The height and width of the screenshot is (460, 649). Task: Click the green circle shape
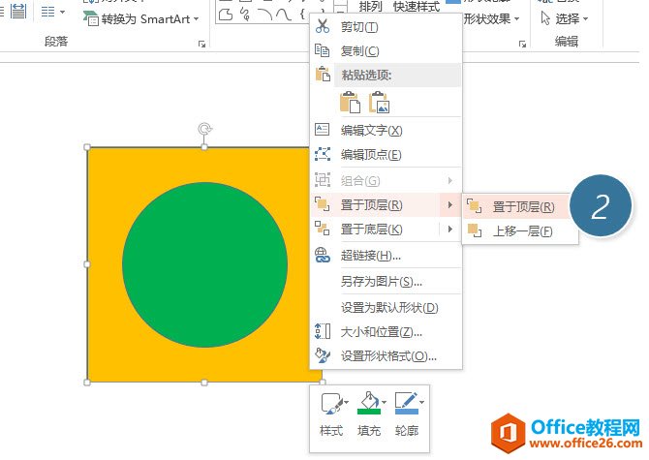205,264
